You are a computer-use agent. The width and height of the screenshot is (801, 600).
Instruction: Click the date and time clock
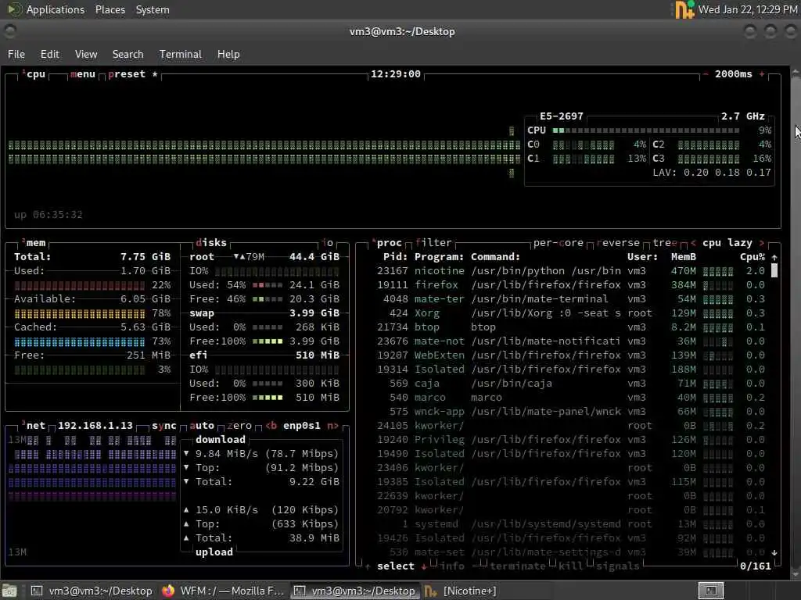pos(748,9)
